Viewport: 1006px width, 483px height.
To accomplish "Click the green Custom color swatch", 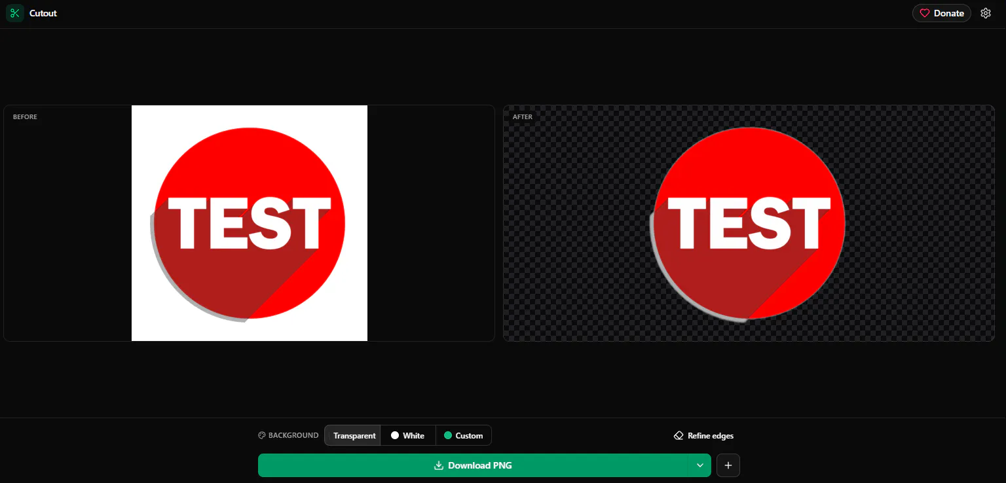I will [448, 435].
